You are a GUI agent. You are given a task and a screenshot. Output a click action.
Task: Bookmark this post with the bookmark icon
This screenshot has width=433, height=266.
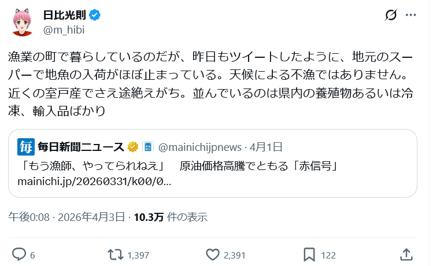tap(309, 254)
